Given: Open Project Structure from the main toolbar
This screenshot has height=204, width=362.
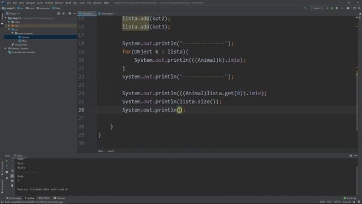Looking at the screenshot, I should tap(348, 8).
